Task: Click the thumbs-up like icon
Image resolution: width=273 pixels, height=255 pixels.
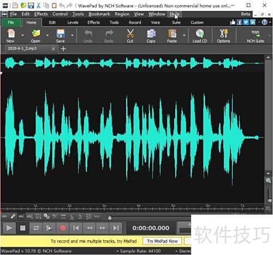Action: 233,22
